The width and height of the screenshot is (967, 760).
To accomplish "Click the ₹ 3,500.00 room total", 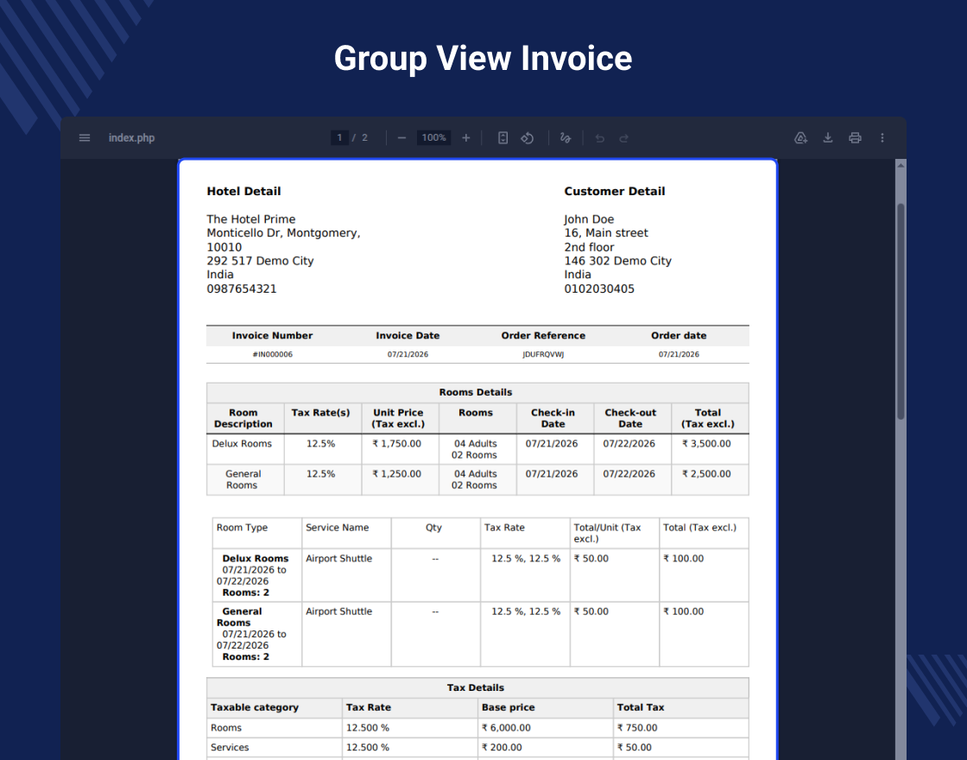I will pyautogui.click(x=706, y=444).
